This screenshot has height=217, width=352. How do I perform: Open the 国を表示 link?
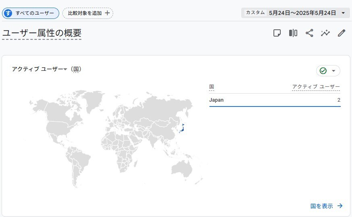point(326,206)
